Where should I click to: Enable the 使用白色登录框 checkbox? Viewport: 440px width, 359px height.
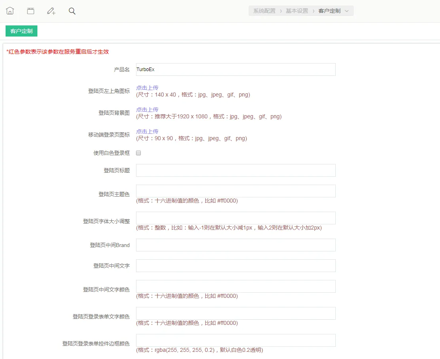[138, 153]
